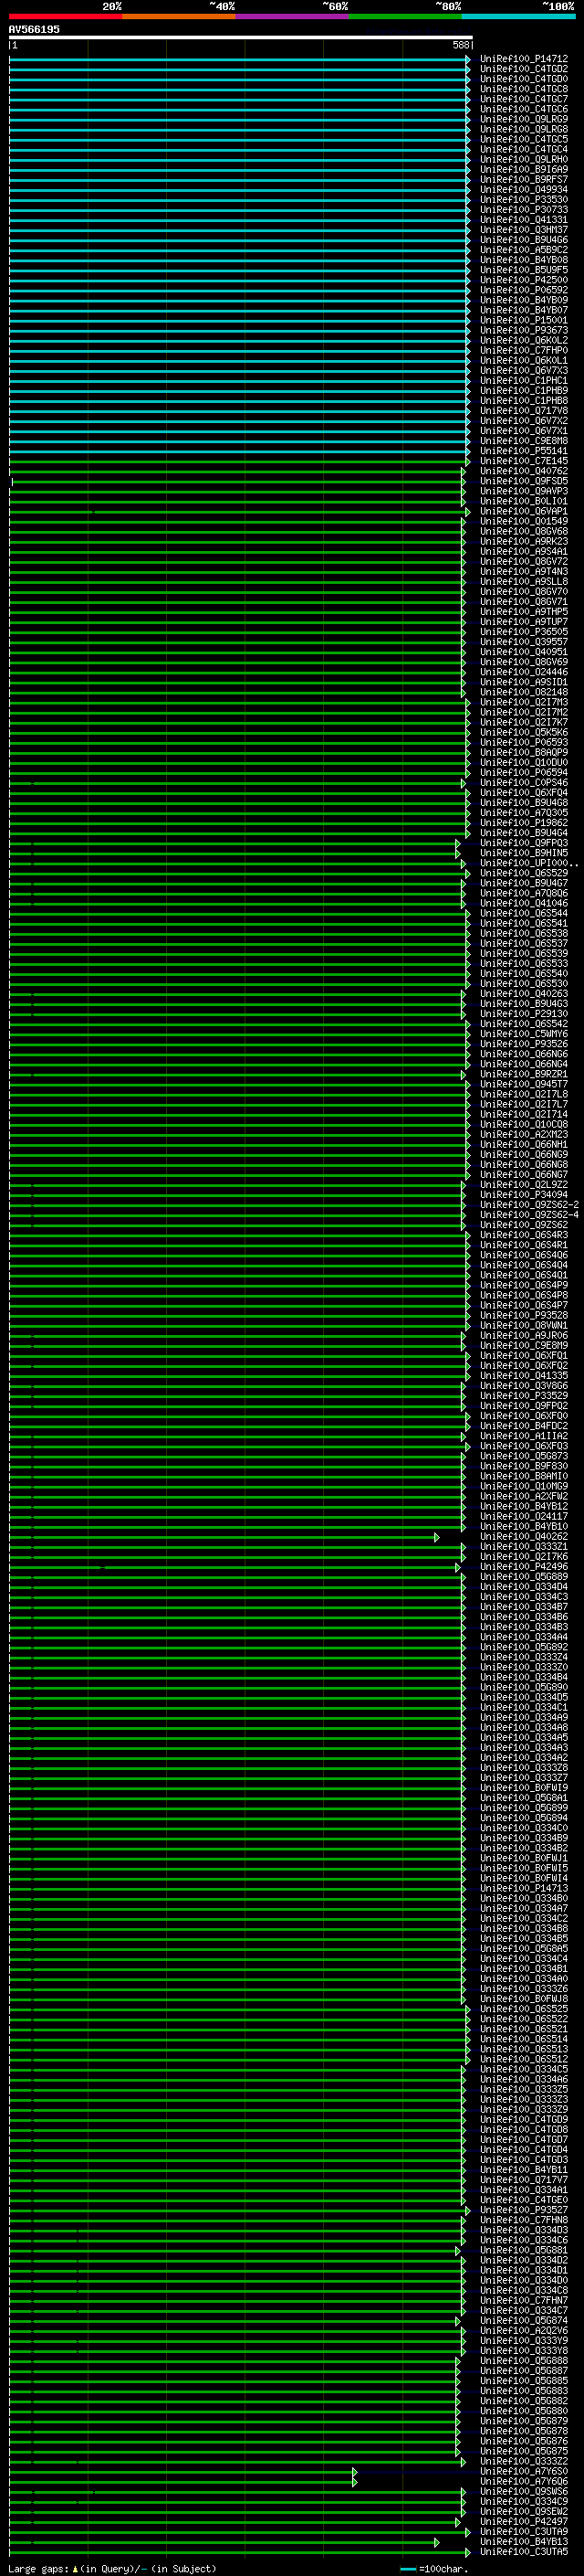Select the UniRef100_Q41331 label

(x=524, y=220)
